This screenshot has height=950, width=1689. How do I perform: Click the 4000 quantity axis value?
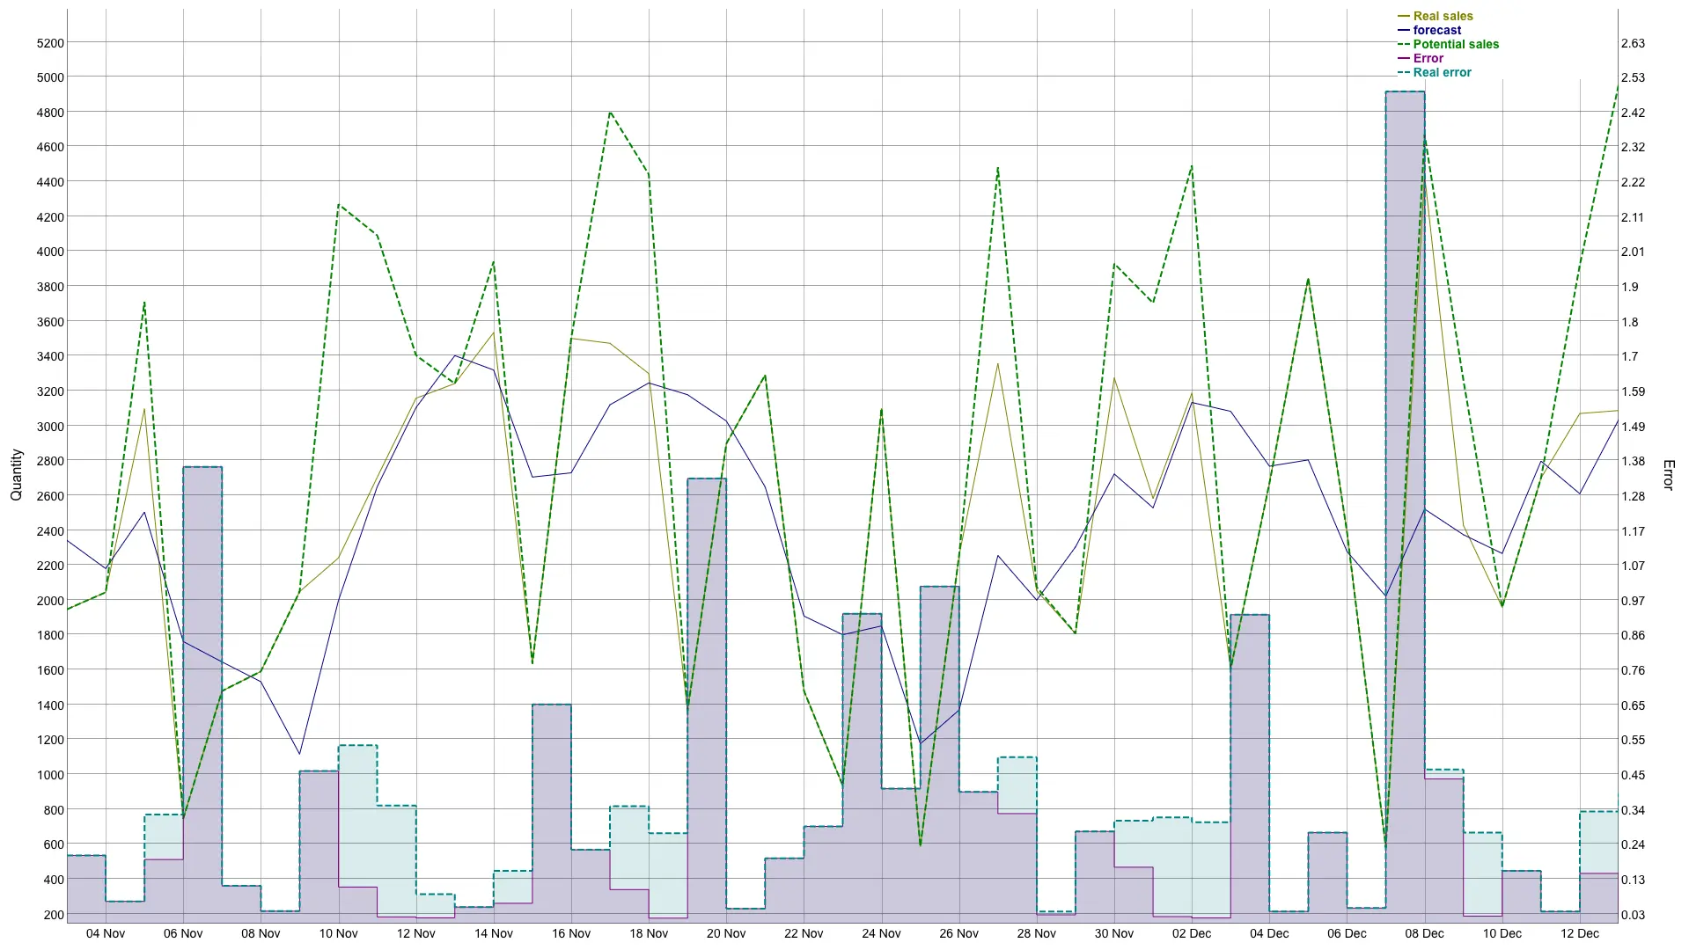50,252
